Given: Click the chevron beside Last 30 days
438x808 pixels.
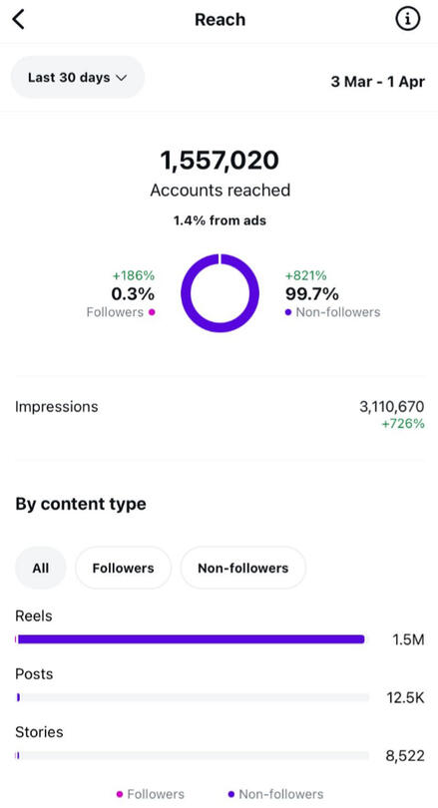Looking at the screenshot, I should [121, 78].
